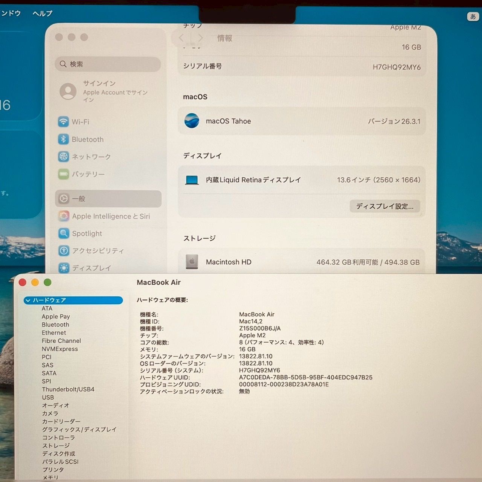Click firmware version 13822.81.10 beside システムファームウェア
Viewport: 482px width, 482px height.
coord(256,356)
